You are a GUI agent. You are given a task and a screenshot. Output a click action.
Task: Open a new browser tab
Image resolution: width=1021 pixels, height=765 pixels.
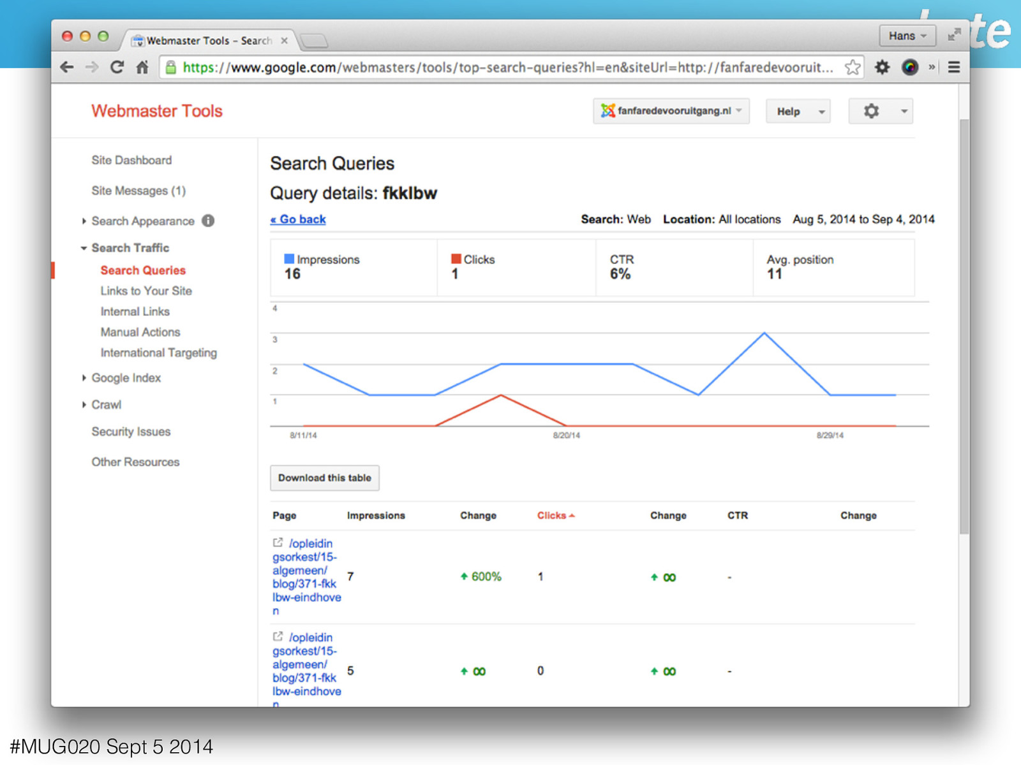click(314, 41)
